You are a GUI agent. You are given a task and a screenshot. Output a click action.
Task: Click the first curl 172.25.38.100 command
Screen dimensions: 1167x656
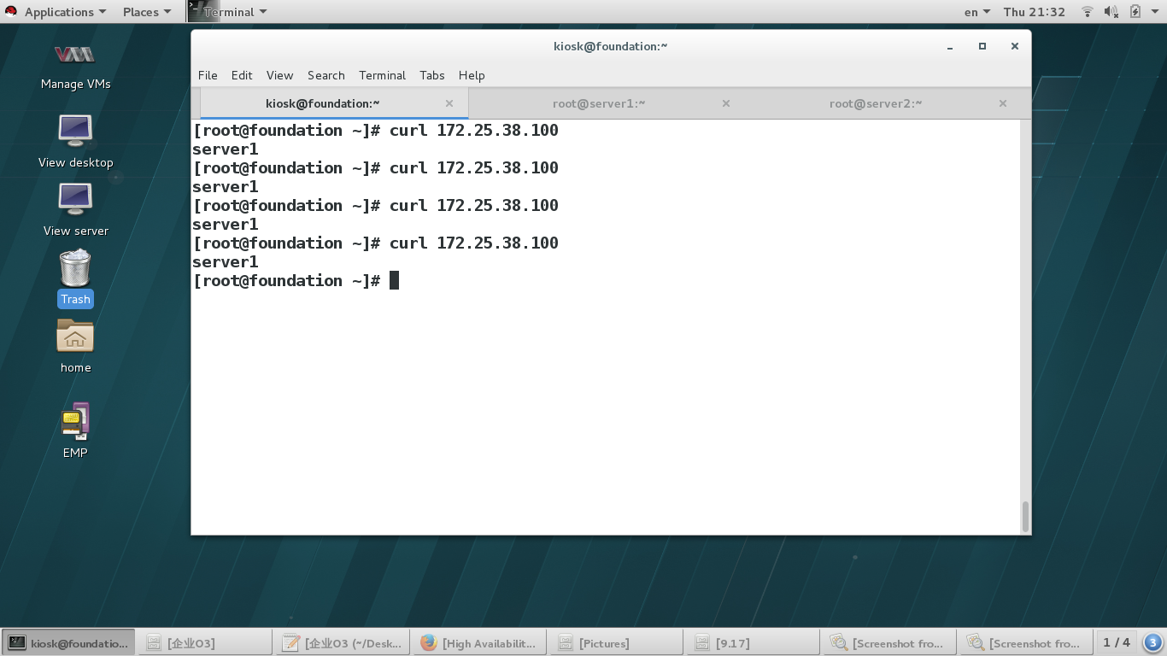[474, 130]
